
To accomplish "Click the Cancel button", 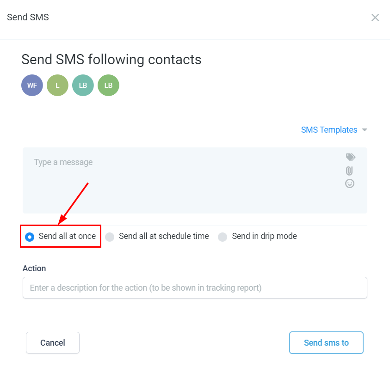I will coord(53,343).
